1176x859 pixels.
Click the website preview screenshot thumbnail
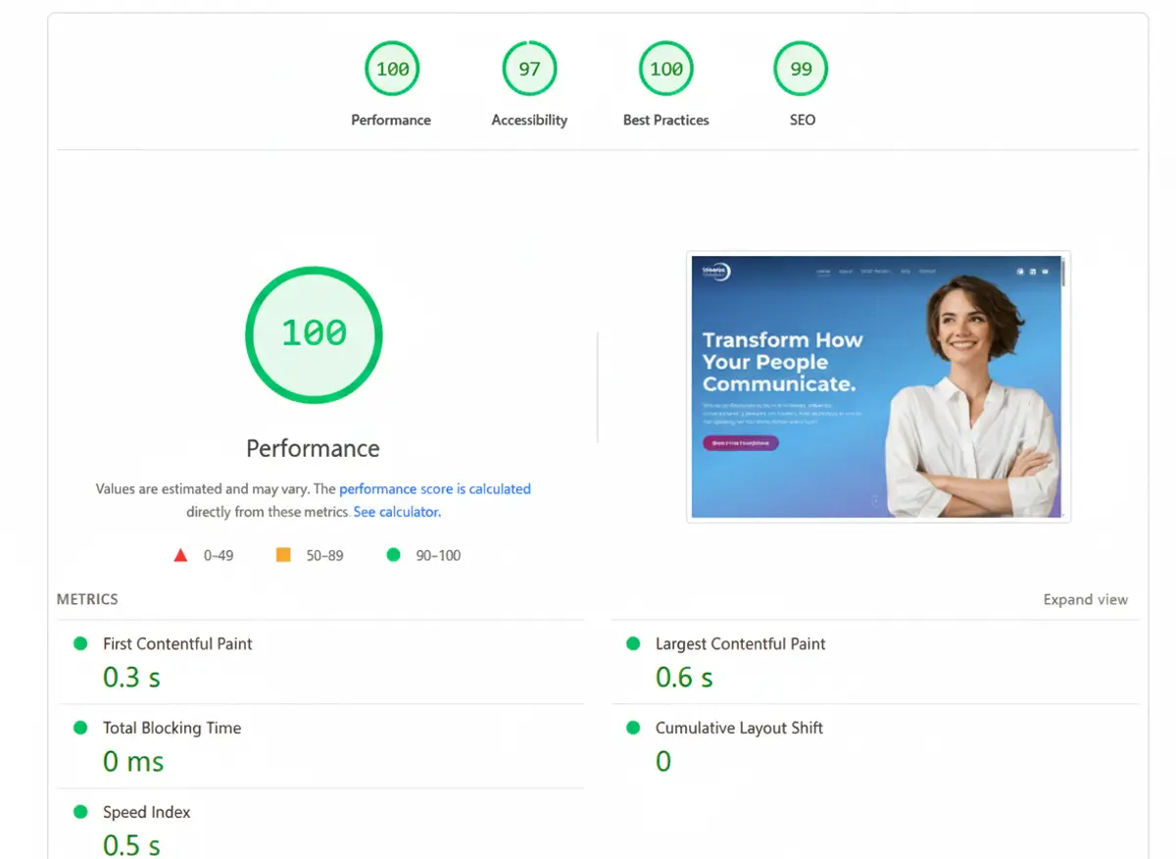[x=878, y=386]
